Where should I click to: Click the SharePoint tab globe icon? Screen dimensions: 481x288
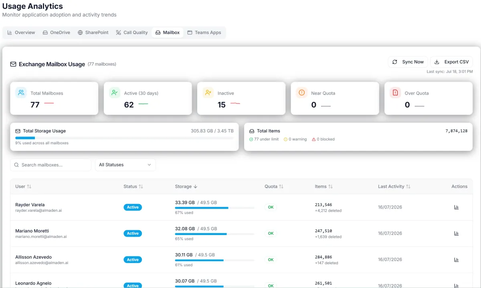click(x=80, y=32)
